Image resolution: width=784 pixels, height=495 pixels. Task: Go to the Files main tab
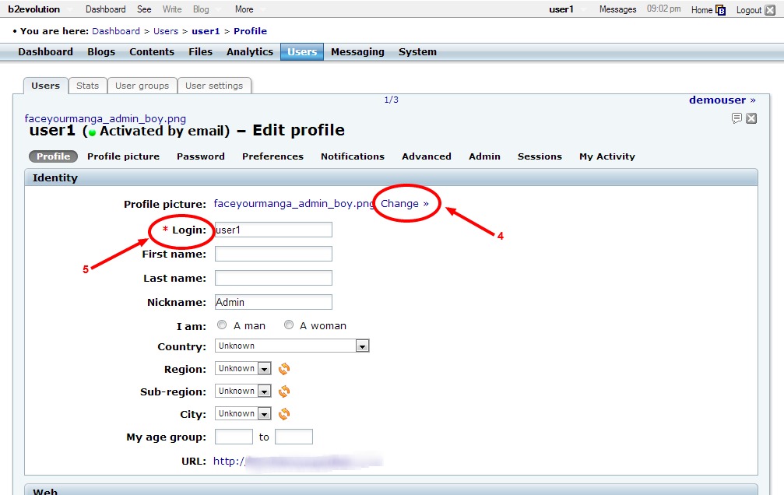(x=201, y=51)
